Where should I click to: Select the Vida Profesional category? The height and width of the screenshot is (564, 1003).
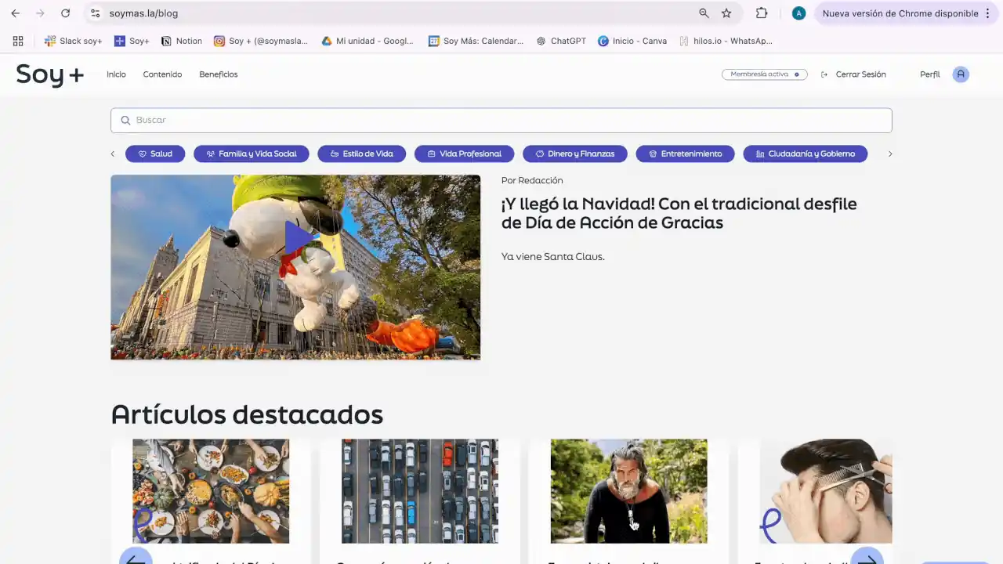[x=464, y=154]
